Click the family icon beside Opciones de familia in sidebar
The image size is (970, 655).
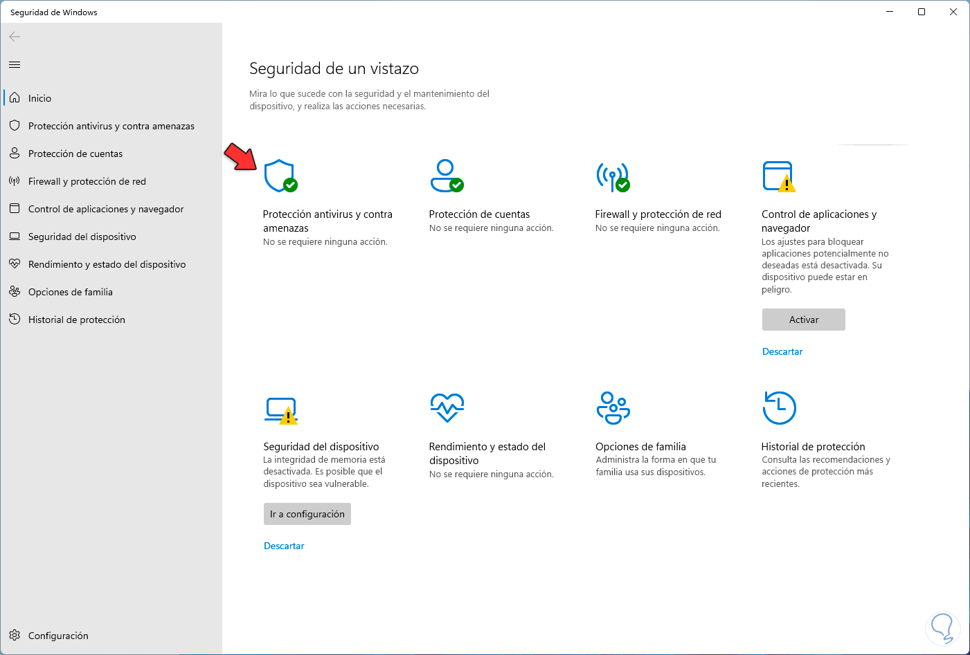click(x=15, y=292)
